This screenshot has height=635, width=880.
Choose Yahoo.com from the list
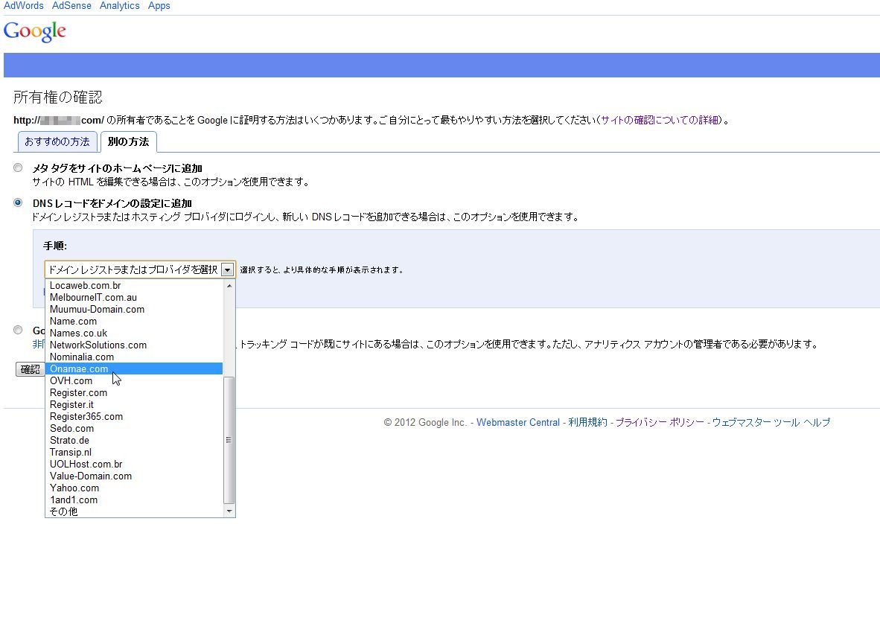[x=133, y=488]
